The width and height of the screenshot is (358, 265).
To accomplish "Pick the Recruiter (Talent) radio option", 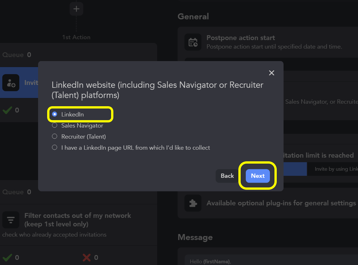I will [55, 137].
